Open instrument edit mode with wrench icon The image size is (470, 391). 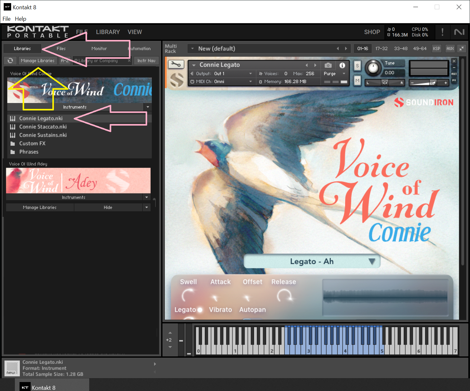[176, 64]
